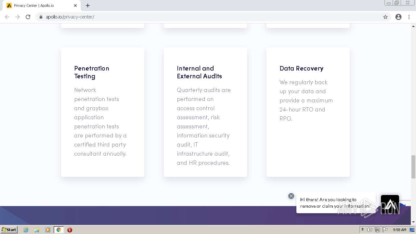This screenshot has width=416, height=234.
Task: Open Windows Media Player from the taskbar
Action: coord(48,230)
